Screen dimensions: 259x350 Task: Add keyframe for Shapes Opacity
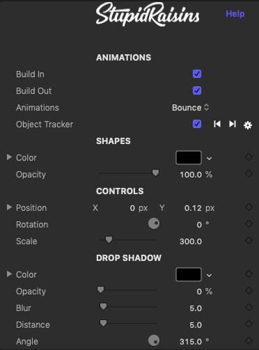pyautogui.click(x=249, y=174)
